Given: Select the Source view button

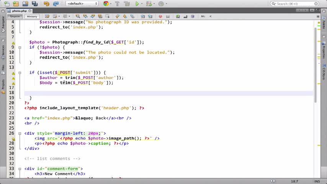Looking at the screenshot, I should [x=15, y=16].
